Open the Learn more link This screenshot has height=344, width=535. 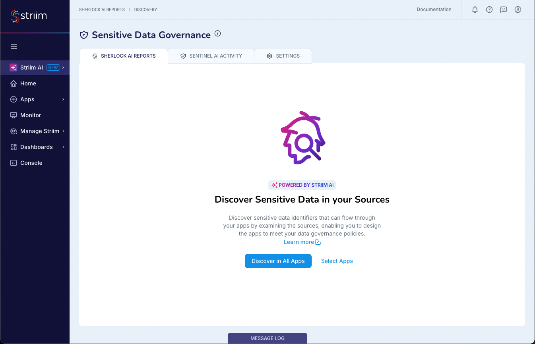302,242
